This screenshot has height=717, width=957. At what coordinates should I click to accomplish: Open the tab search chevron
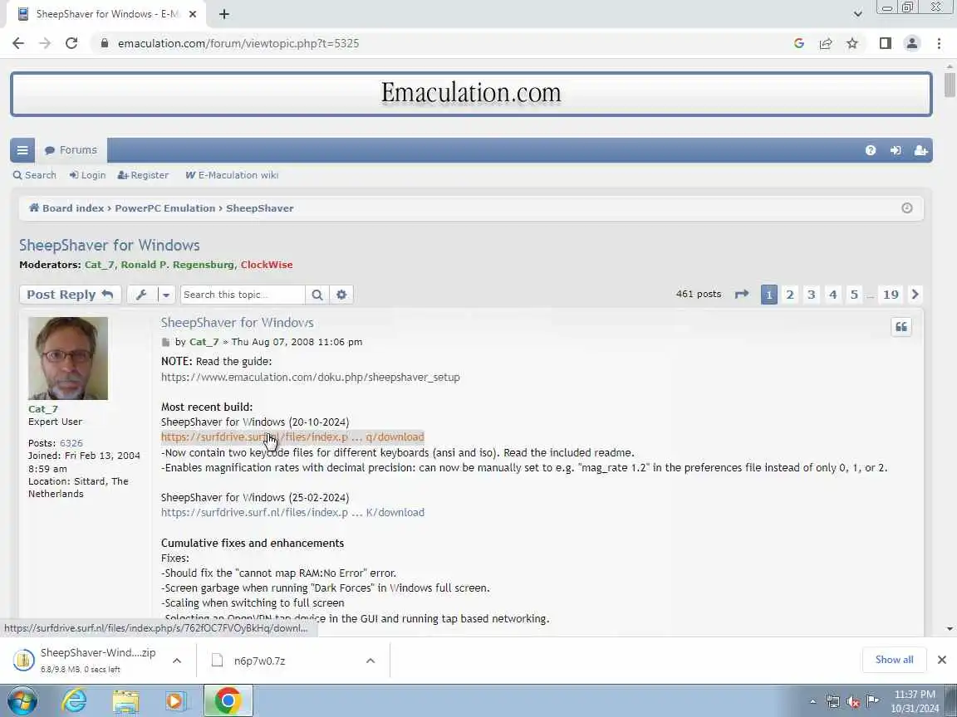[857, 14]
